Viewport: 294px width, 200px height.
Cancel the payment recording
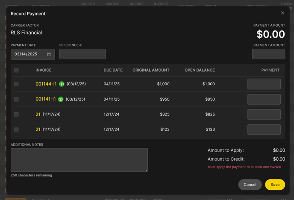tap(250, 185)
